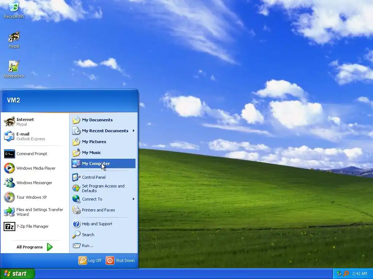Click the VM2 user name header
Image resolution: width=373 pixels, height=279 pixels.
13,100
